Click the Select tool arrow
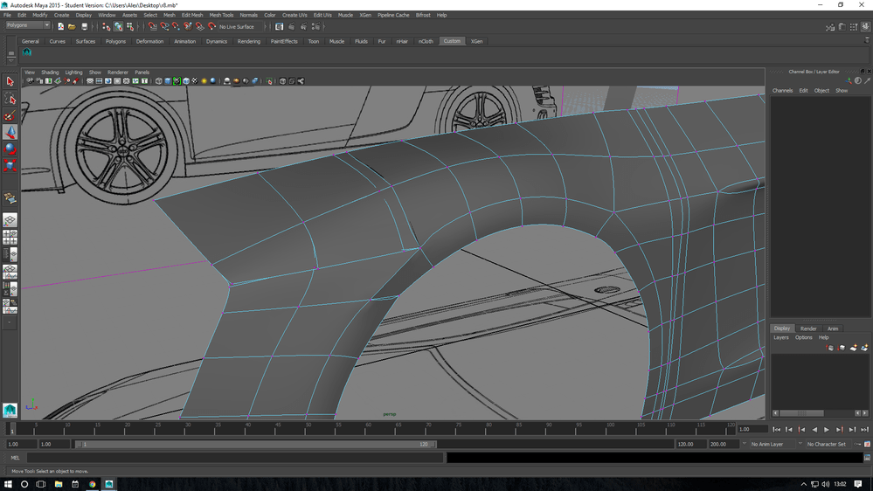Image resolution: width=873 pixels, height=491 pixels. (10, 82)
